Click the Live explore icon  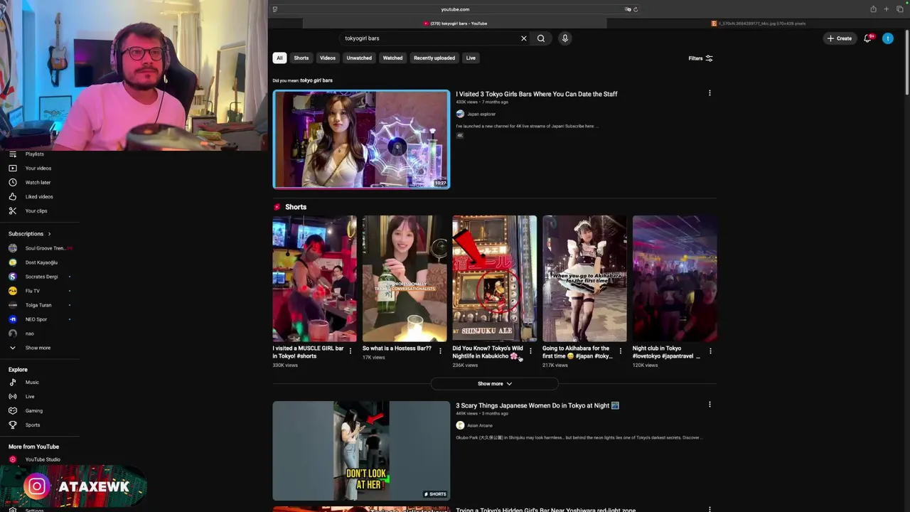13,397
